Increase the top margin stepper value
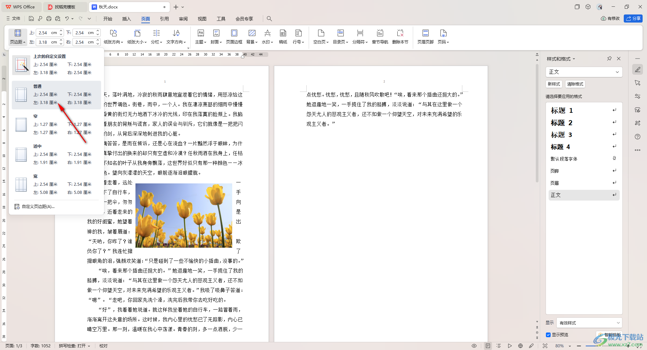 (61, 31)
